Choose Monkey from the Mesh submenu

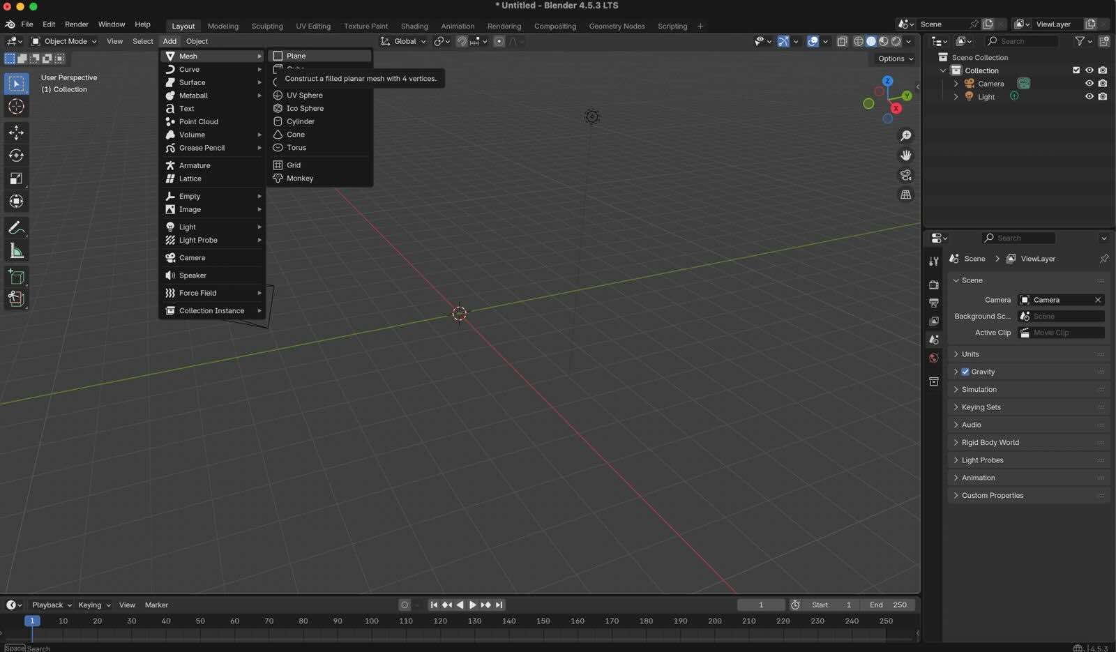pyautogui.click(x=300, y=179)
